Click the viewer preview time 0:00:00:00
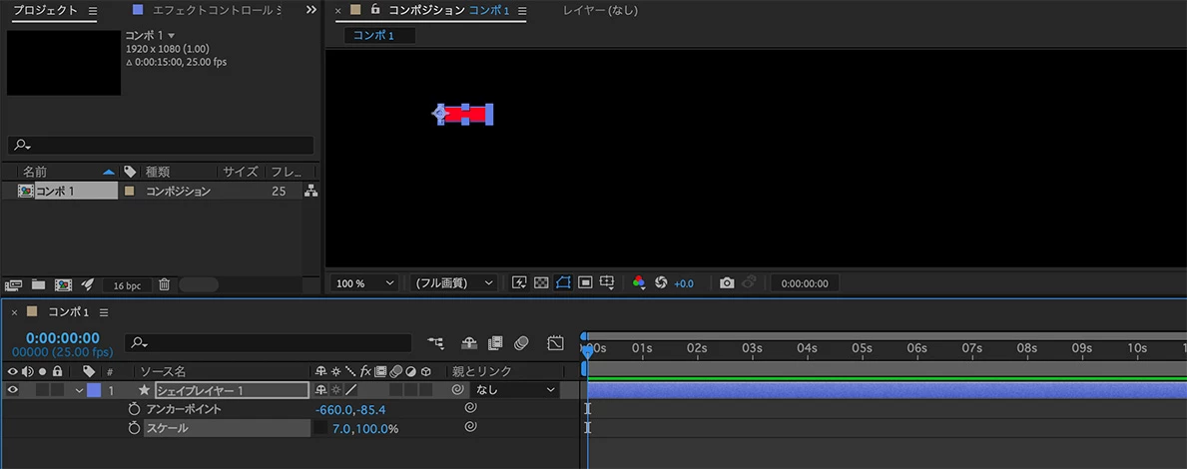The width and height of the screenshot is (1187, 469). [x=805, y=283]
